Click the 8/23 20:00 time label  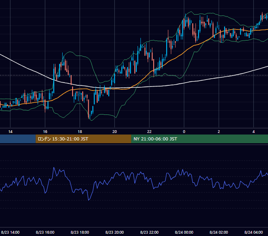(x=115, y=232)
